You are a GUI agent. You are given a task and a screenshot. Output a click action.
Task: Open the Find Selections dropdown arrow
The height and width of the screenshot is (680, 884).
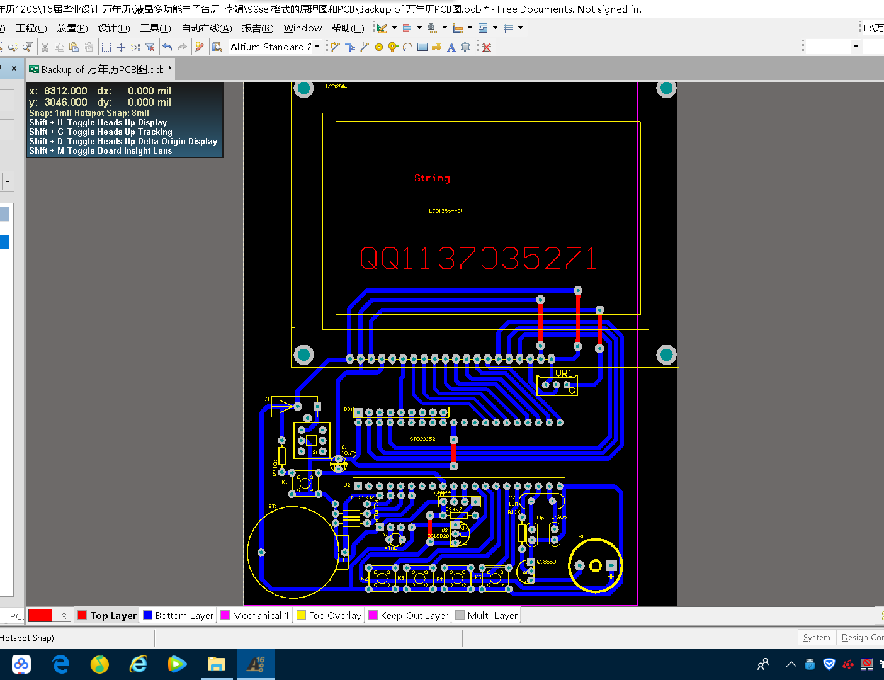click(445, 28)
